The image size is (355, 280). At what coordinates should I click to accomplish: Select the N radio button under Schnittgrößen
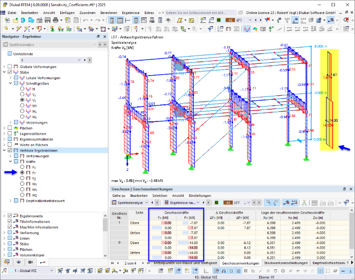22,89
